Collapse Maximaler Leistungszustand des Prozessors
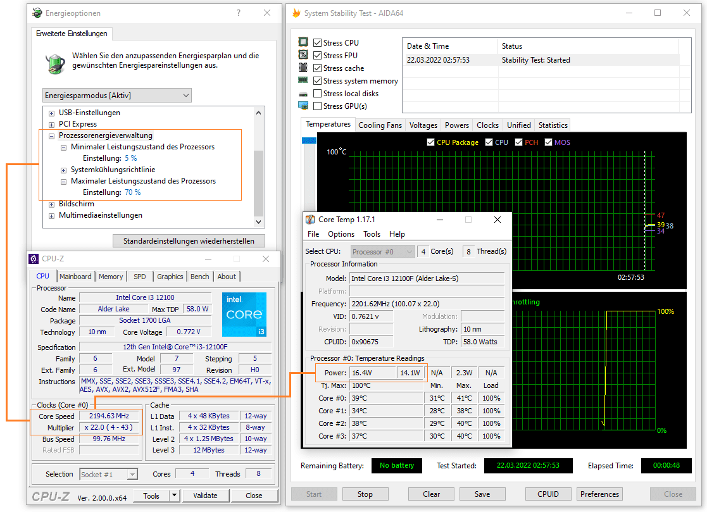This screenshot has width=707, height=512. [63, 182]
